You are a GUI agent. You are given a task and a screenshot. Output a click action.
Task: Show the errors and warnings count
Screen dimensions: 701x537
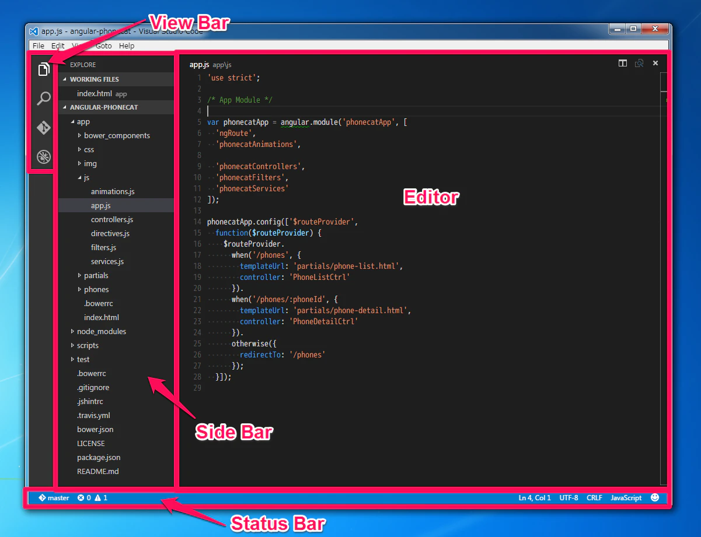pyautogui.click(x=92, y=498)
